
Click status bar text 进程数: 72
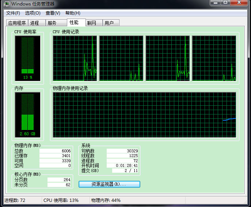pyautogui.click(x=15, y=200)
